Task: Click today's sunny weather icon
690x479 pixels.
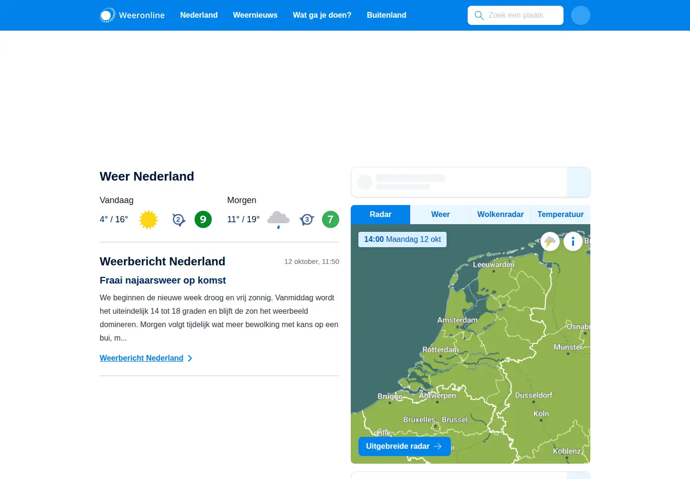Action: point(149,219)
